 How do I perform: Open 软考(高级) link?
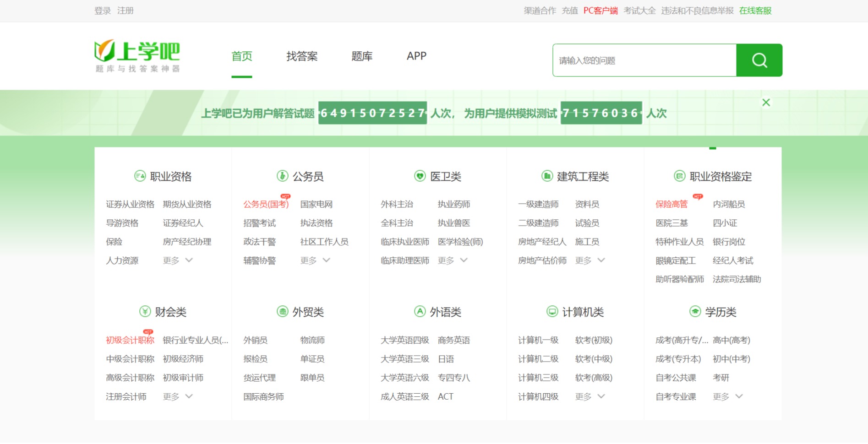[x=594, y=378]
